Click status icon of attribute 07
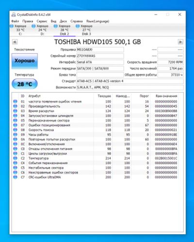 [x=15, y=125]
